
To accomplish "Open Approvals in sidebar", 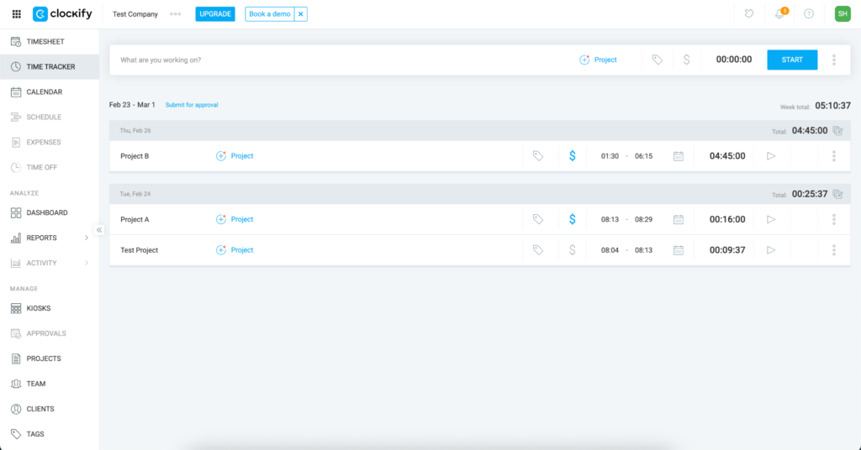I will tap(50, 334).
